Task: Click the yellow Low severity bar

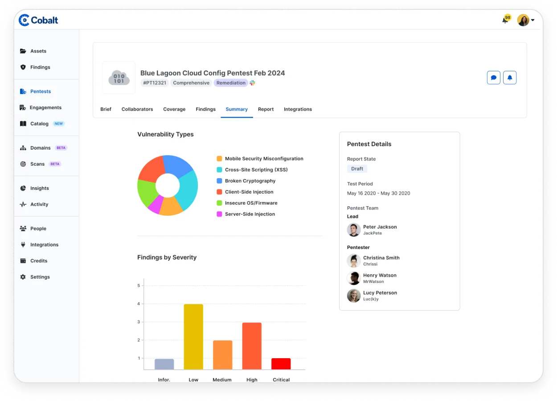Action: [193, 337]
